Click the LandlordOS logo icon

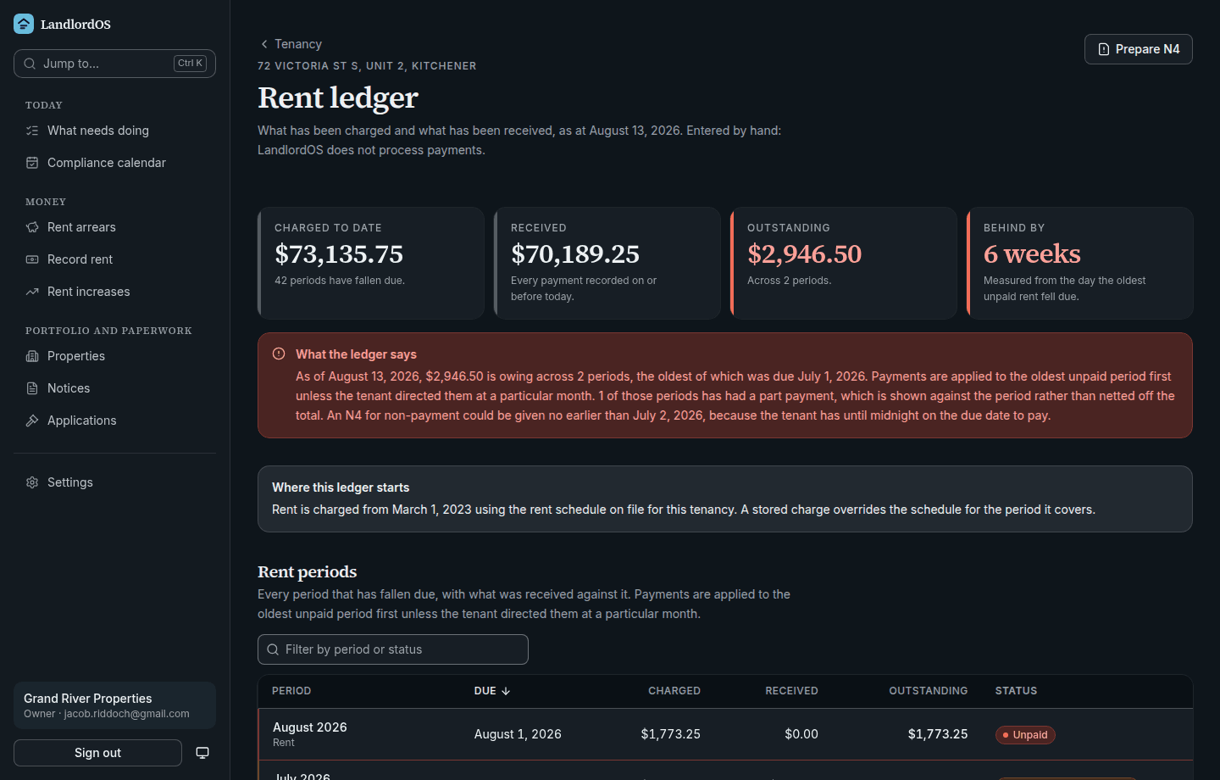24,24
